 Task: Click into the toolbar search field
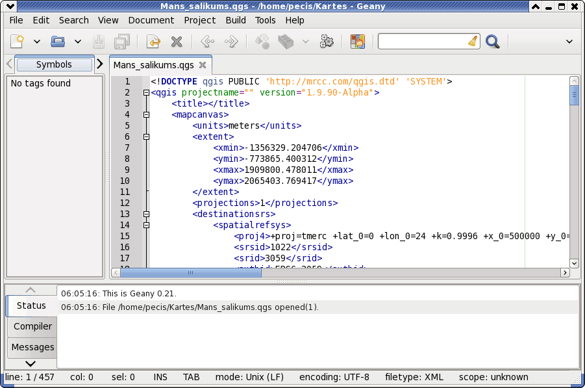tap(422, 42)
